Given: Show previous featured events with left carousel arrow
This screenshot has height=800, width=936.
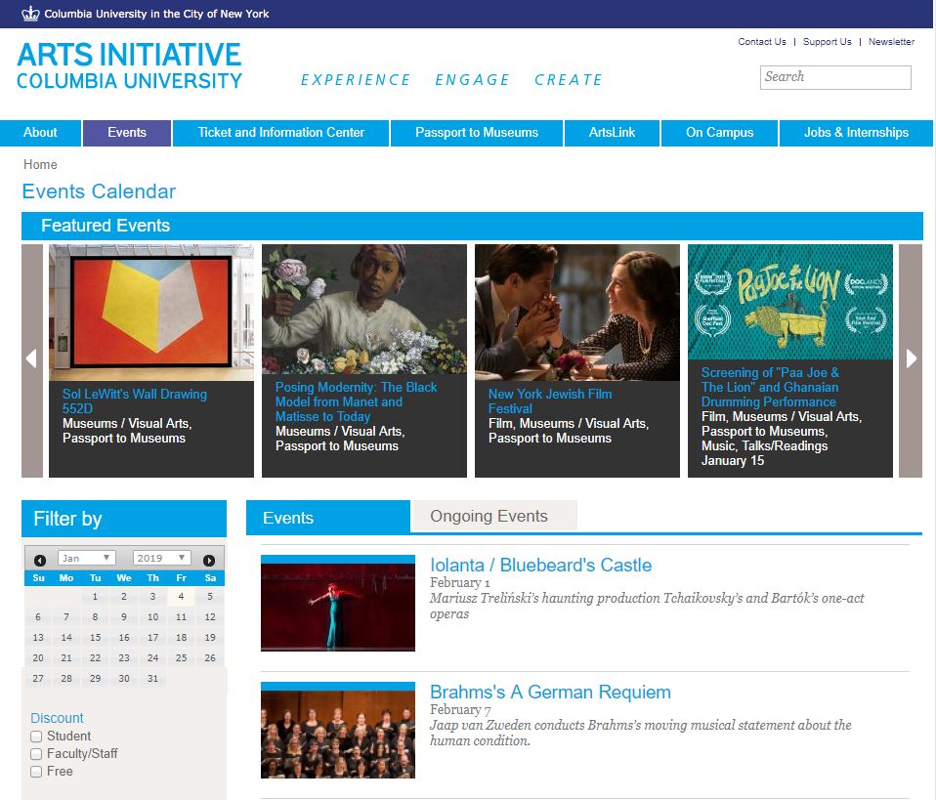Looking at the screenshot, I should point(32,360).
